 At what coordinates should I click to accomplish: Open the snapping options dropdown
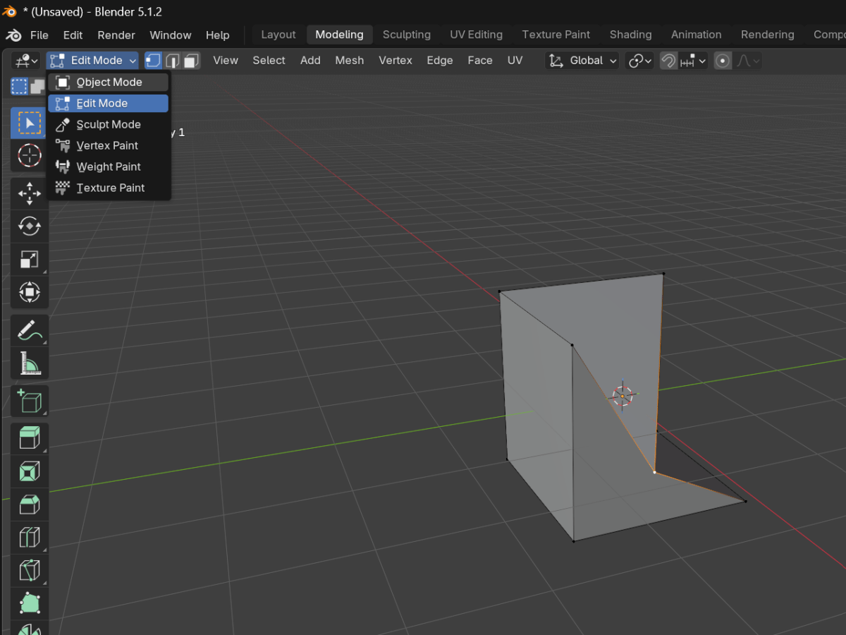[693, 61]
